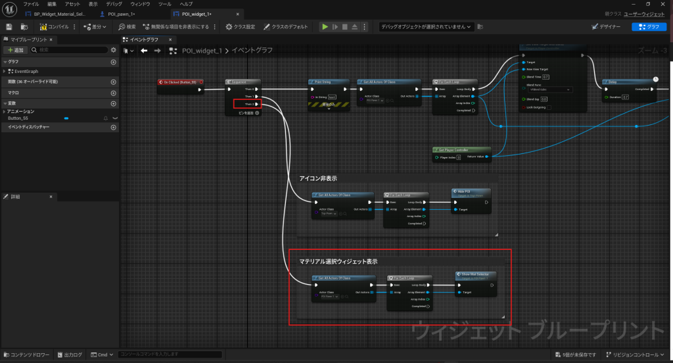Viewport: 673px width, 363px height.
Task: Switch to Designer mode
Action: point(606,27)
